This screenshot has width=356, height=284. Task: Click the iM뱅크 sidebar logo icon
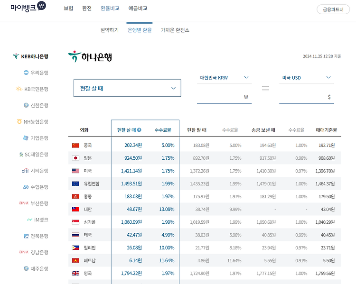(x=30, y=220)
